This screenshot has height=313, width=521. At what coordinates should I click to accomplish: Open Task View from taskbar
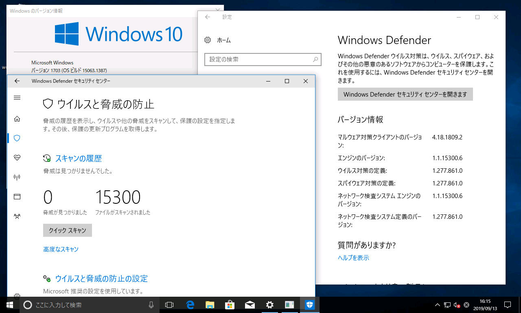point(169,305)
